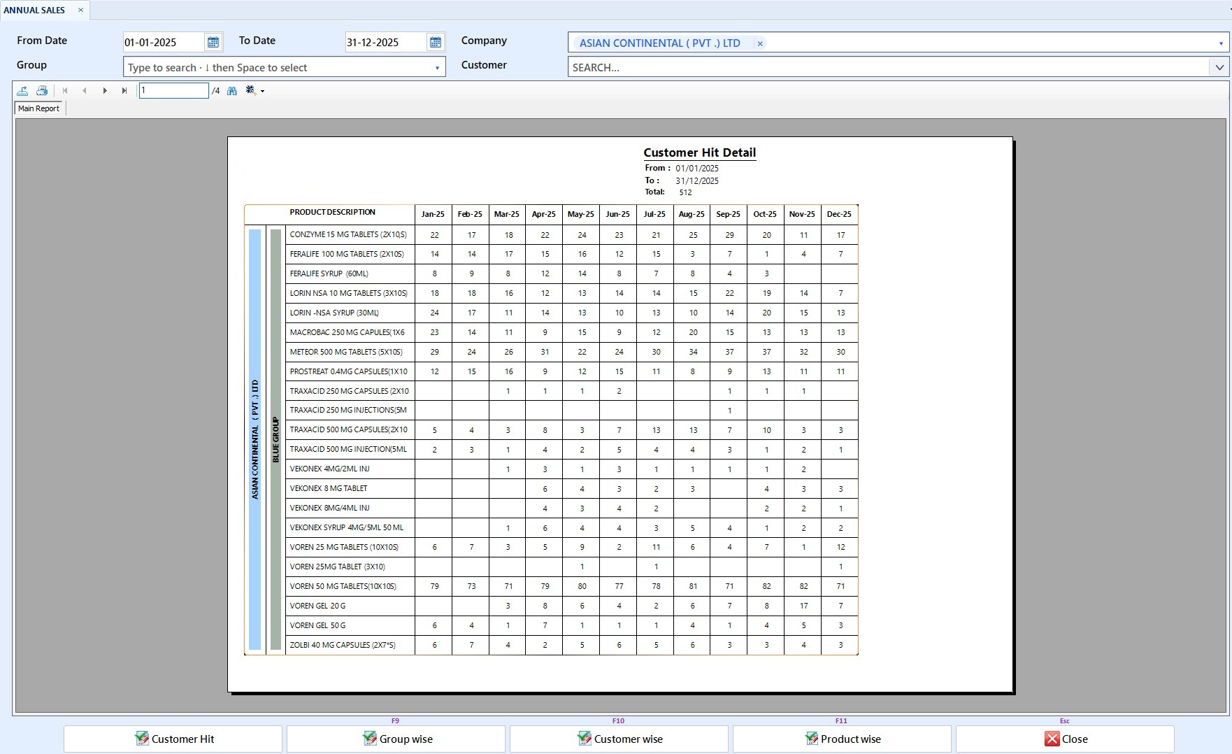Click the Total value 512
Viewport: 1232px width, 754px height.
coord(685,192)
